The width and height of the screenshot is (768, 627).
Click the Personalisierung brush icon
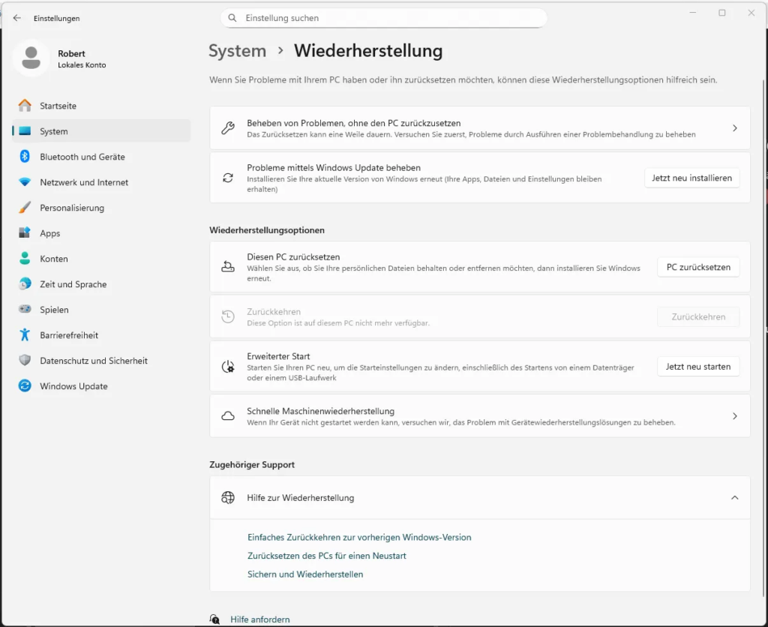[25, 208]
